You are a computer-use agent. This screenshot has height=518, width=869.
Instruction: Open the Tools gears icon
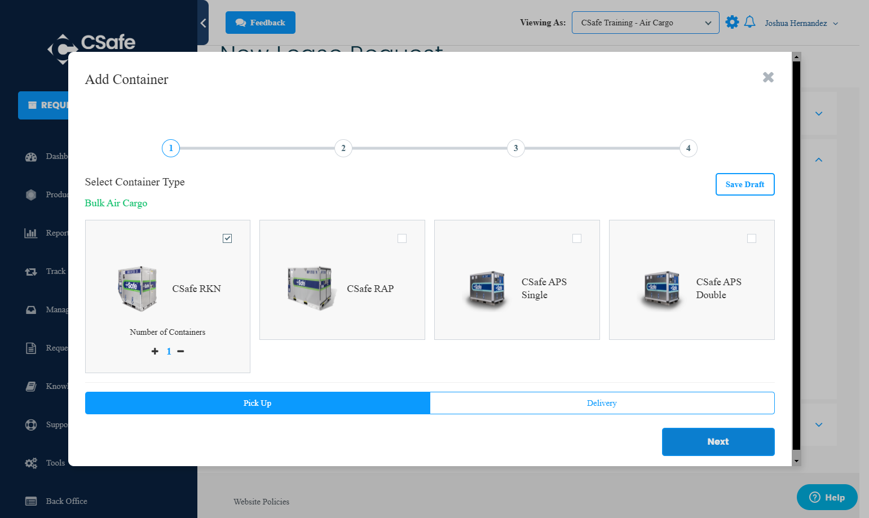(x=31, y=463)
